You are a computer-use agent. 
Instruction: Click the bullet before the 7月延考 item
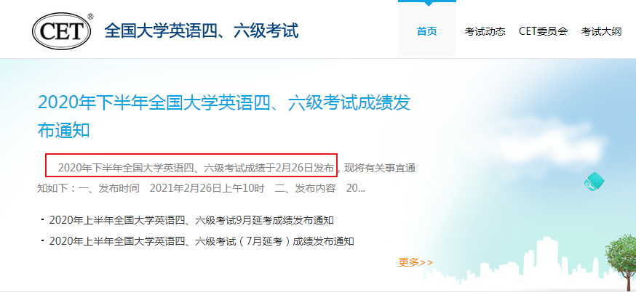pos(42,240)
